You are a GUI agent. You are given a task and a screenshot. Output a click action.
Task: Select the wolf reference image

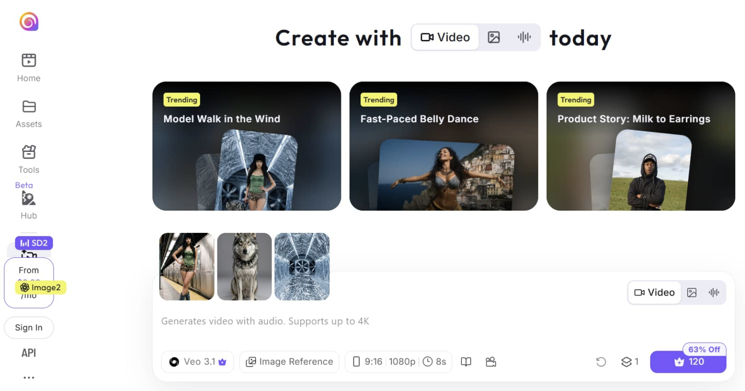point(244,267)
